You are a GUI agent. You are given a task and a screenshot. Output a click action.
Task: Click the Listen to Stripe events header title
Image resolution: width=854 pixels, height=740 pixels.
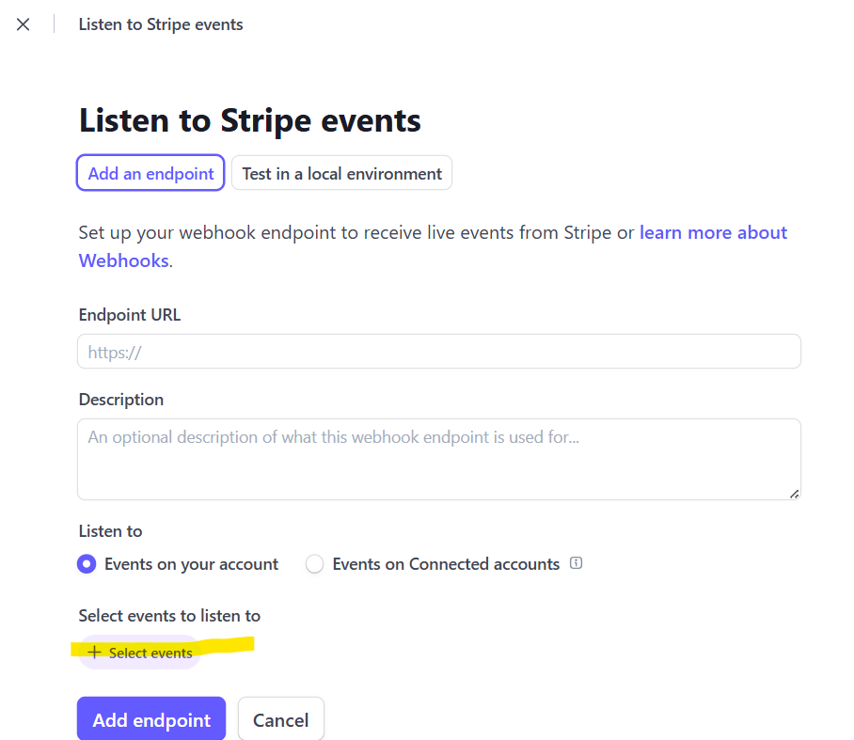pos(161,24)
